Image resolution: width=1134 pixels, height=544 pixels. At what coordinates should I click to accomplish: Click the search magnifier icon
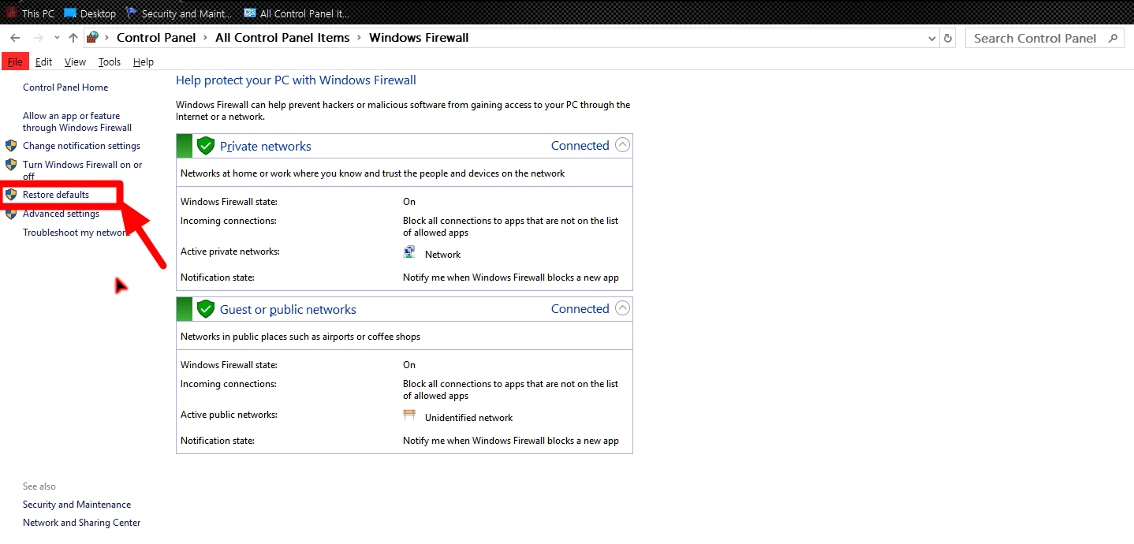1113,38
